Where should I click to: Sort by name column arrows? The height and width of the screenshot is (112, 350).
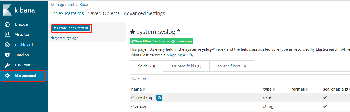point(144,89)
